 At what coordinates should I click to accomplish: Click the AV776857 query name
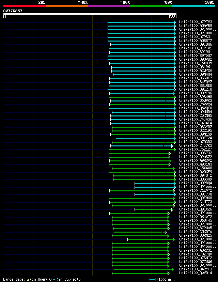[x=13, y=11]
